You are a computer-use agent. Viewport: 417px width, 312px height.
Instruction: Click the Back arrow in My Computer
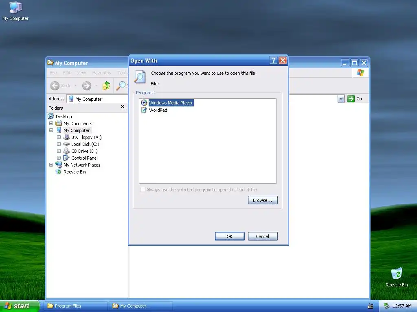pos(55,86)
